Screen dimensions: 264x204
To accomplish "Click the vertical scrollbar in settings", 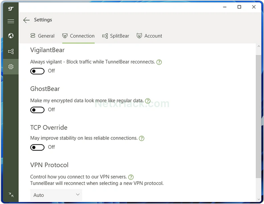I will point(259,117).
